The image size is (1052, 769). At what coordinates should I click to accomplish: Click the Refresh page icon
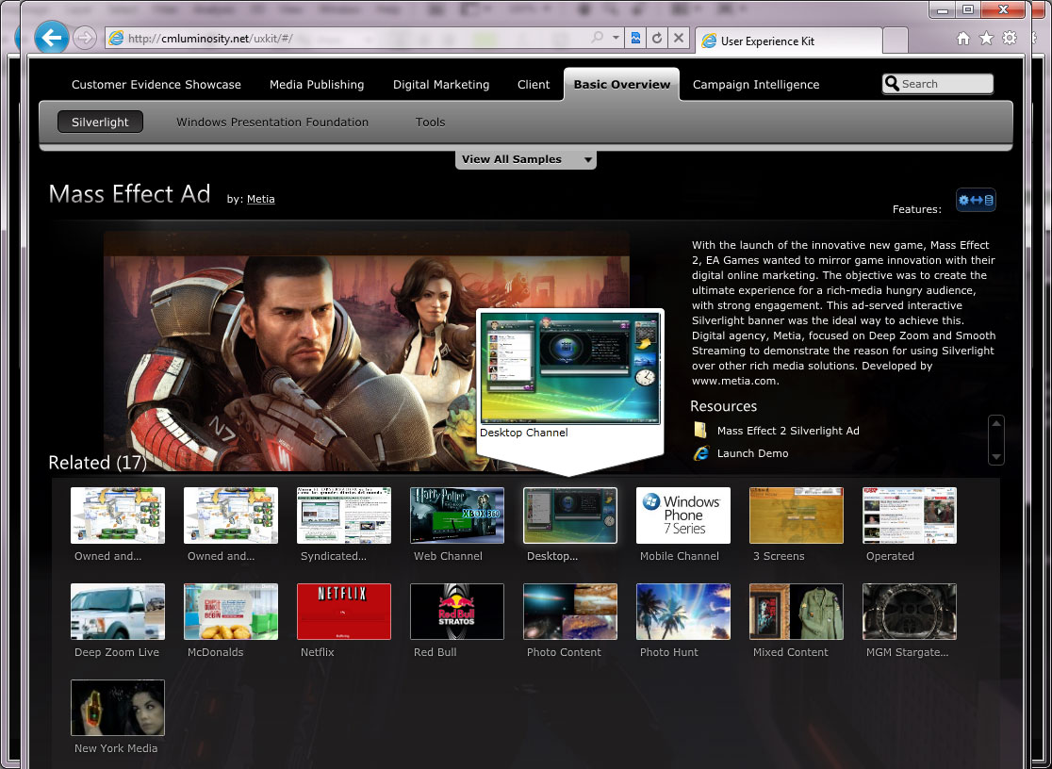[x=657, y=39]
